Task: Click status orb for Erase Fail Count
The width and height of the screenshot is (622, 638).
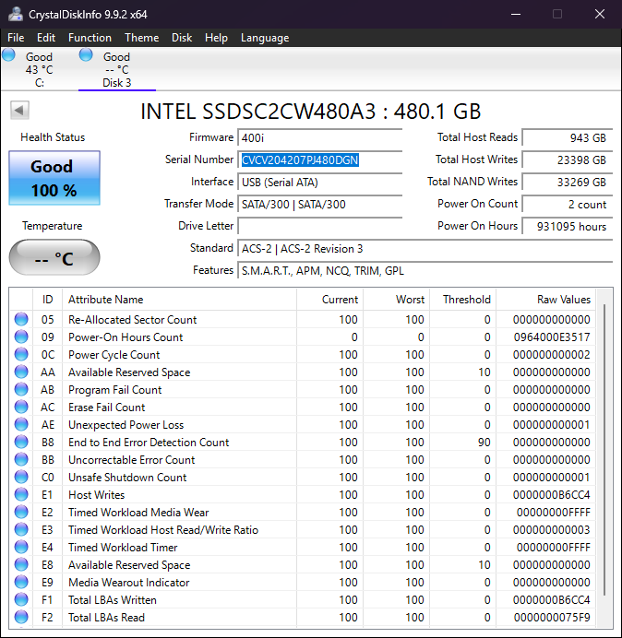Action: 21,407
